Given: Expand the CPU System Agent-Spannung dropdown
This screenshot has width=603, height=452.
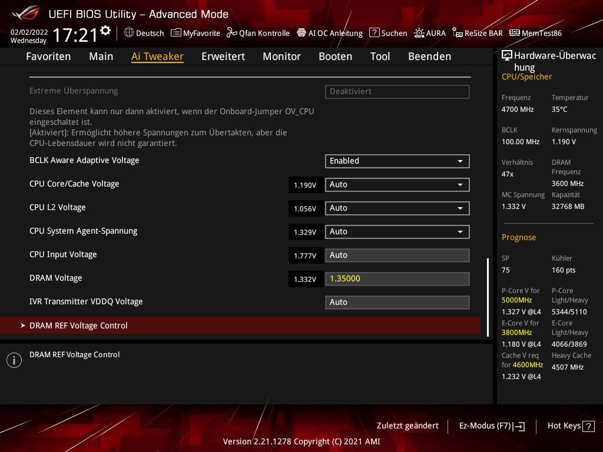Looking at the screenshot, I should (397, 231).
